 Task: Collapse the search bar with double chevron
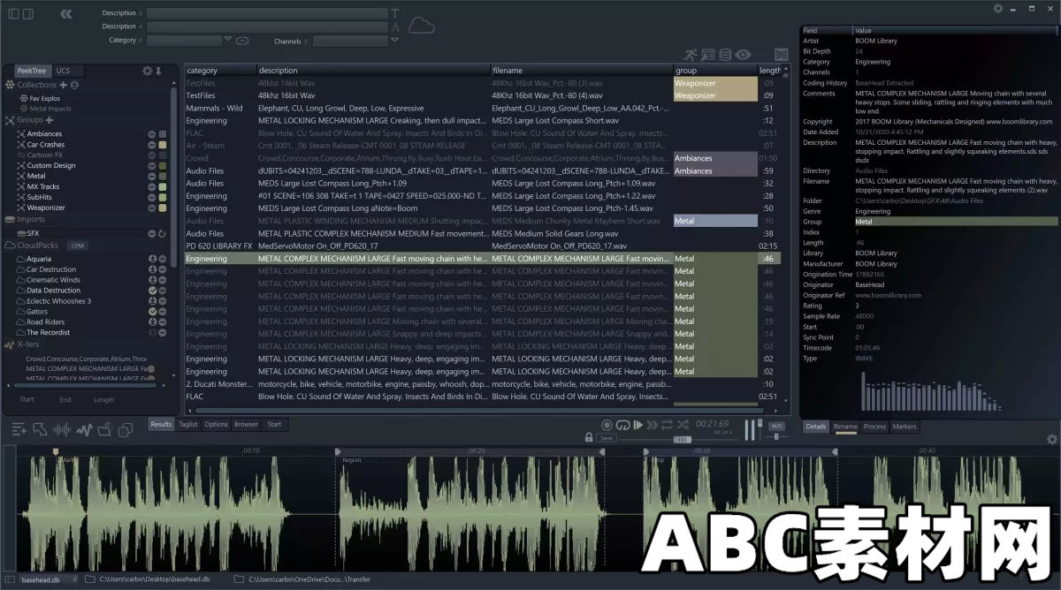click(66, 13)
